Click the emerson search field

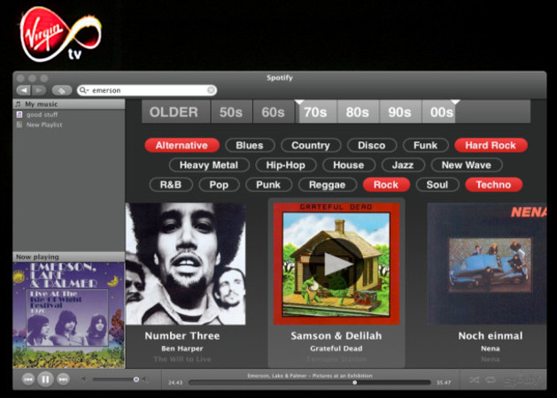click(x=147, y=90)
